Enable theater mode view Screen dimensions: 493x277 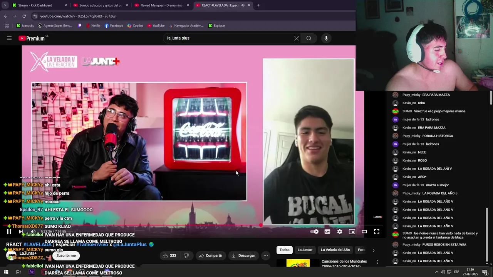[x=364, y=232]
